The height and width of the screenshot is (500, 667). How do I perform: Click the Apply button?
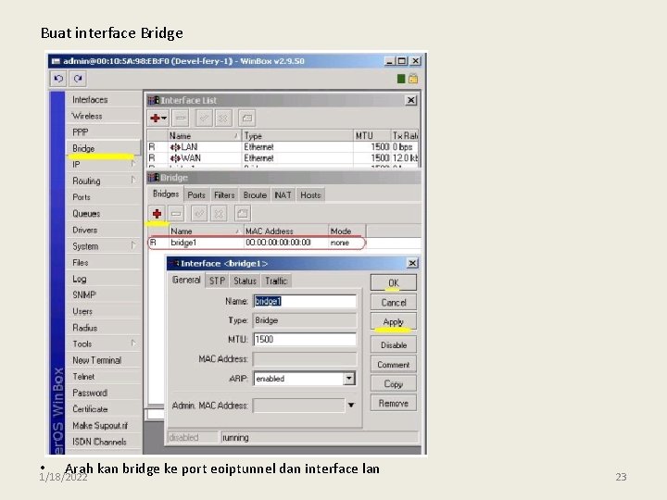[x=394, y=322]
